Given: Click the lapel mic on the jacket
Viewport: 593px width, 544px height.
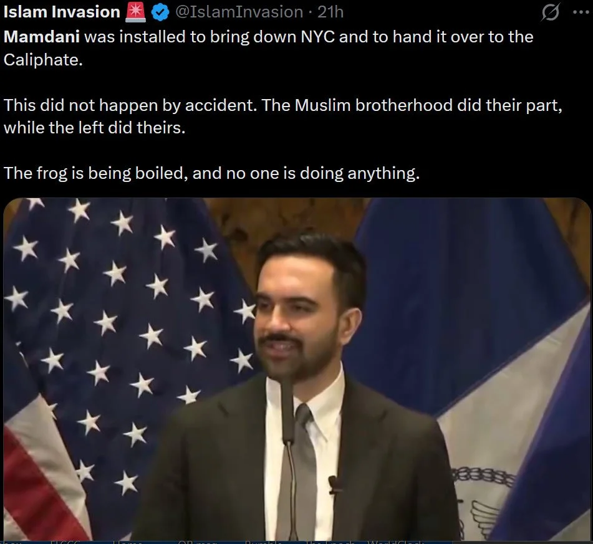Looking at the screenshot, I should click(334, 485).
